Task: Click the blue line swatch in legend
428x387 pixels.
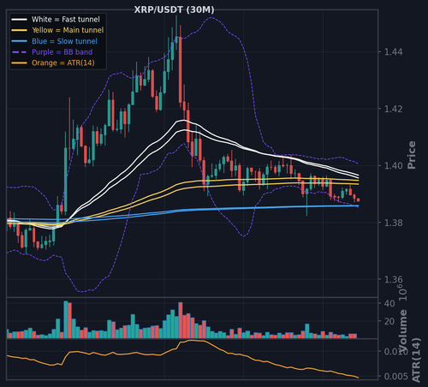Action: pyautogui.click(x=19, y=41)
